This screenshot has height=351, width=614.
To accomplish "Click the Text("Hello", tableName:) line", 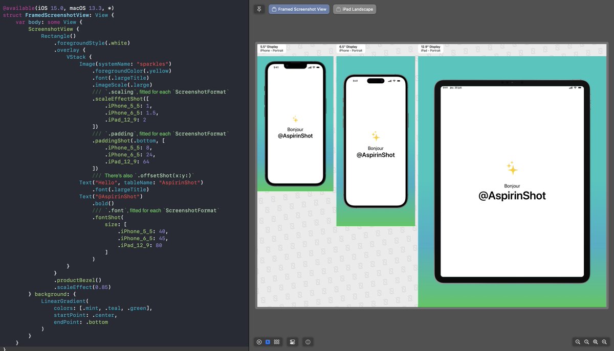I will point(141,182).
